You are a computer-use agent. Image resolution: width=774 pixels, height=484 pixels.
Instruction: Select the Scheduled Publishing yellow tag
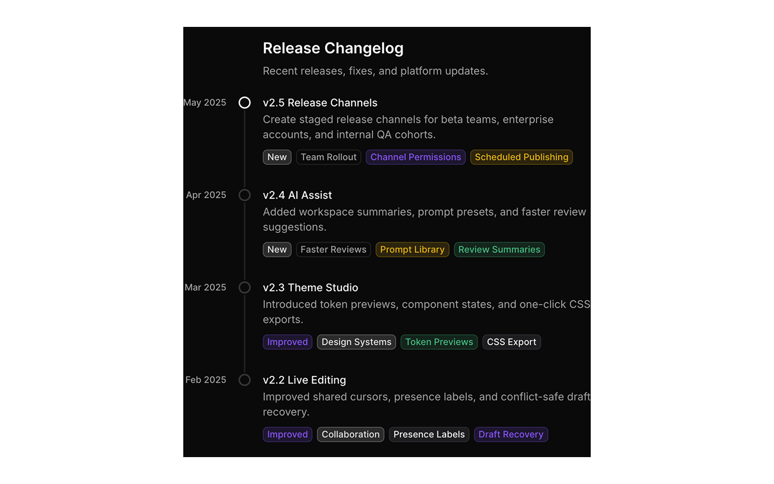521,157
